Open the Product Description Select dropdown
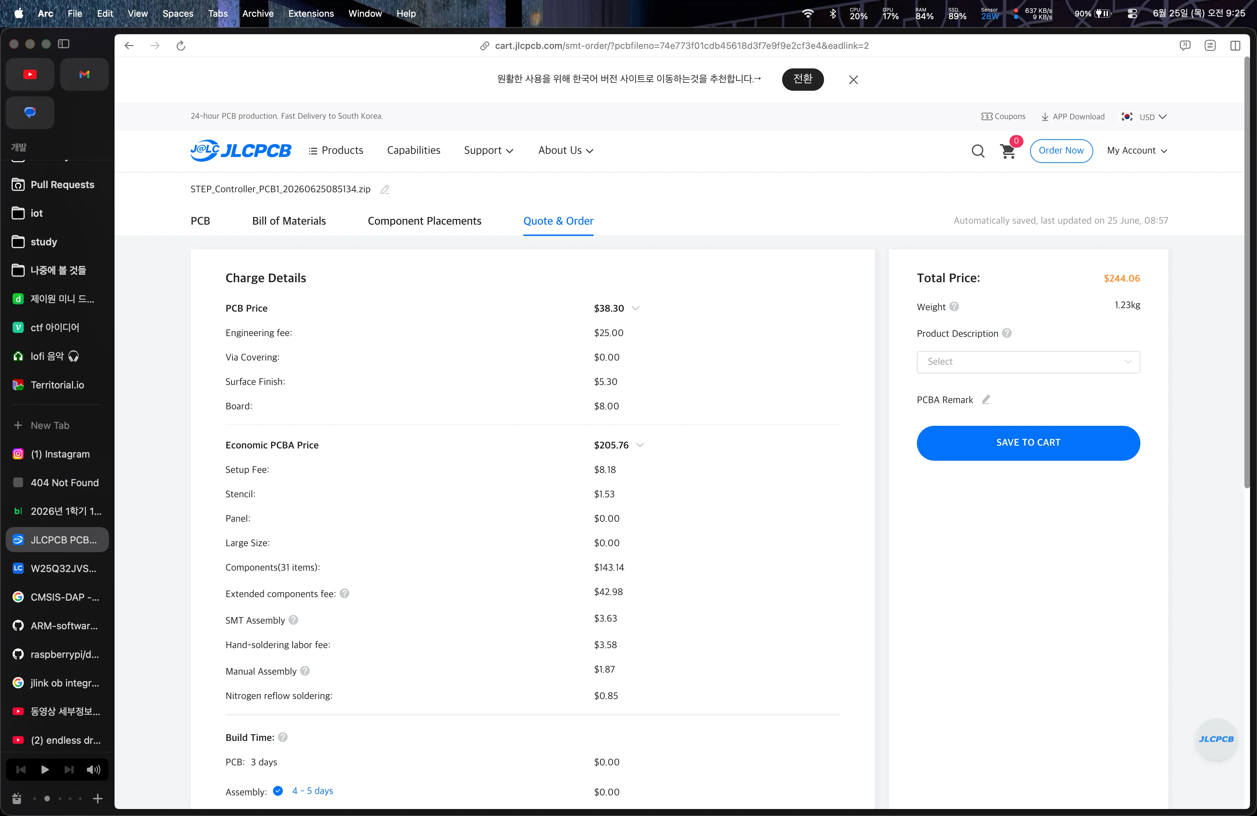This screenshot has height=816, width=1257. [x=1028, y=362]
